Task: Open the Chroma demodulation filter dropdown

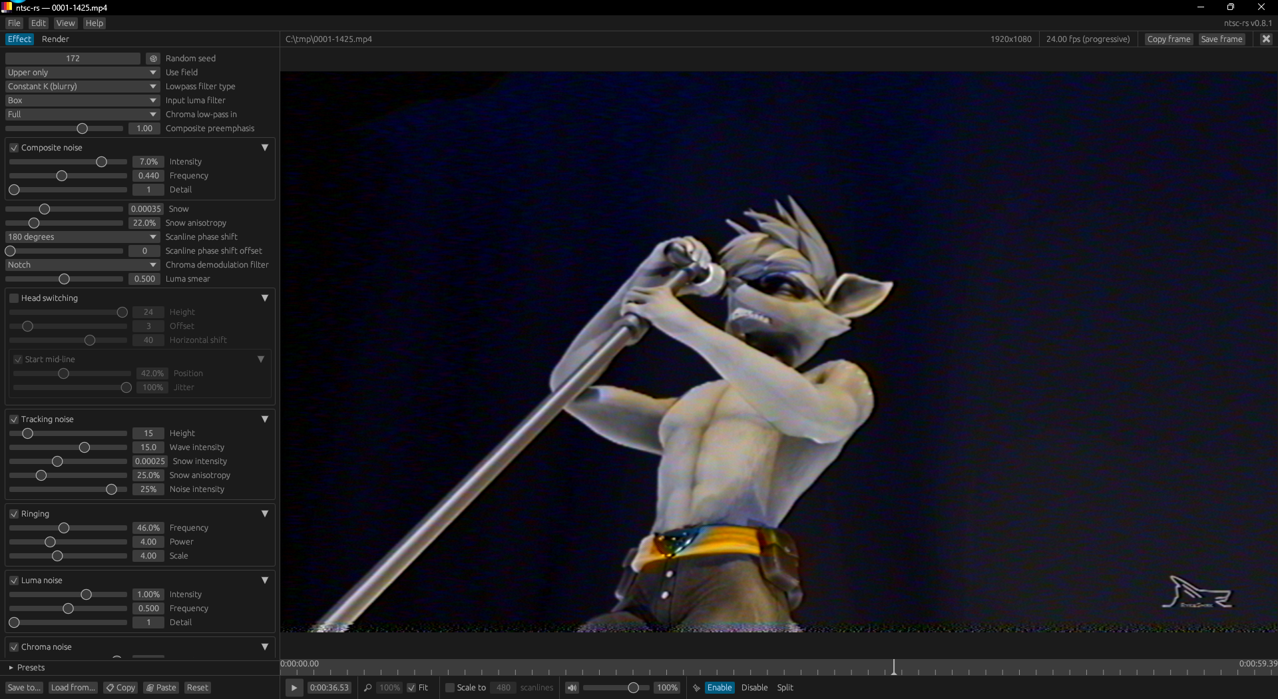Action: 82,265
